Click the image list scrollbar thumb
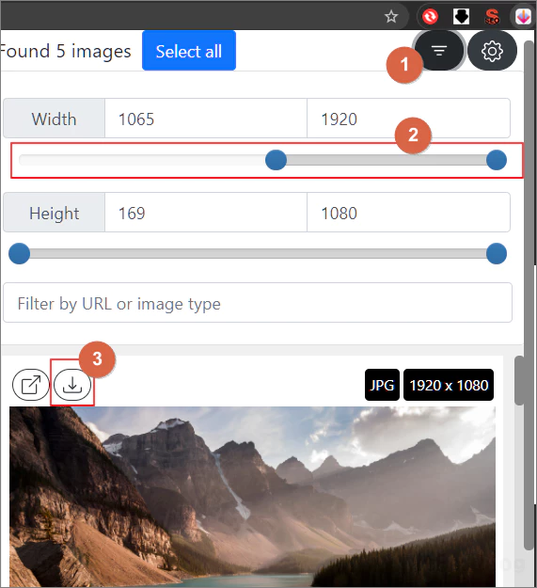The width and height of the screenshot is (537, 588). coord(519,381)
